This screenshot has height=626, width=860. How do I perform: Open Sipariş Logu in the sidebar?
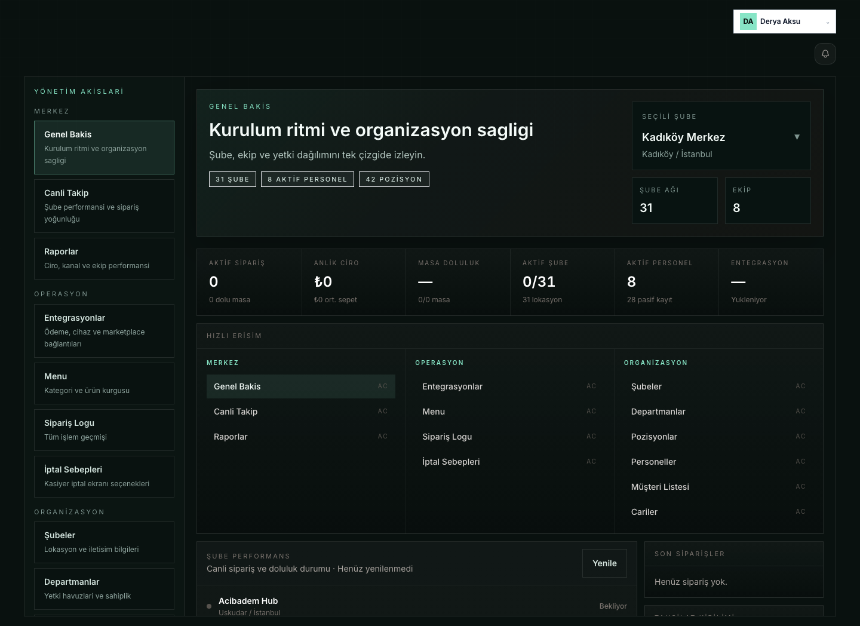coord(104,430)
